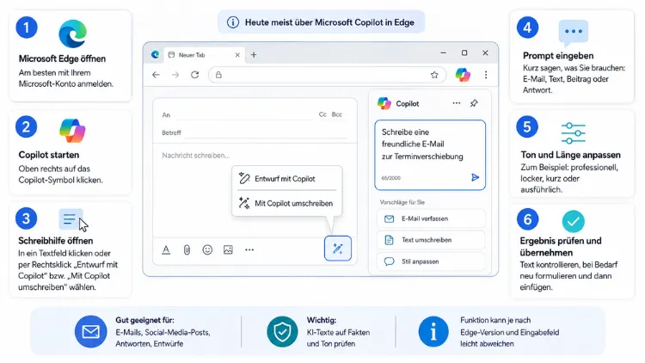Click the chat bubble icon in step 4
The width and height of the screenshot is (645, 363).
coord(574,33)
